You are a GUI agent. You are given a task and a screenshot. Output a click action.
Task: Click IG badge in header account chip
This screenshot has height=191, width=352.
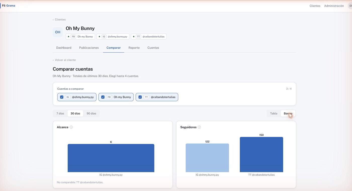click(x=104, y=37)
